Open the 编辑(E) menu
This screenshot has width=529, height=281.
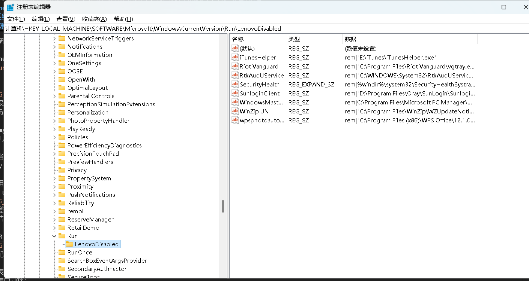click(x=41, y=19)
